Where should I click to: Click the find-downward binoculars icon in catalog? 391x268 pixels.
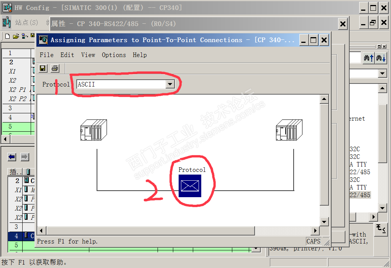pos(381,58)
